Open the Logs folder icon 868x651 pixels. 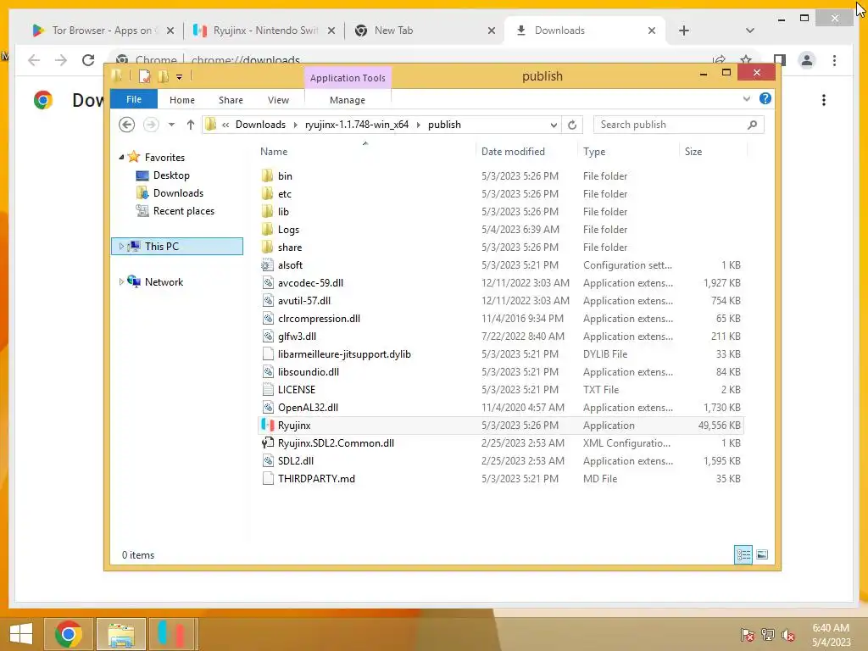click(267, 229)
